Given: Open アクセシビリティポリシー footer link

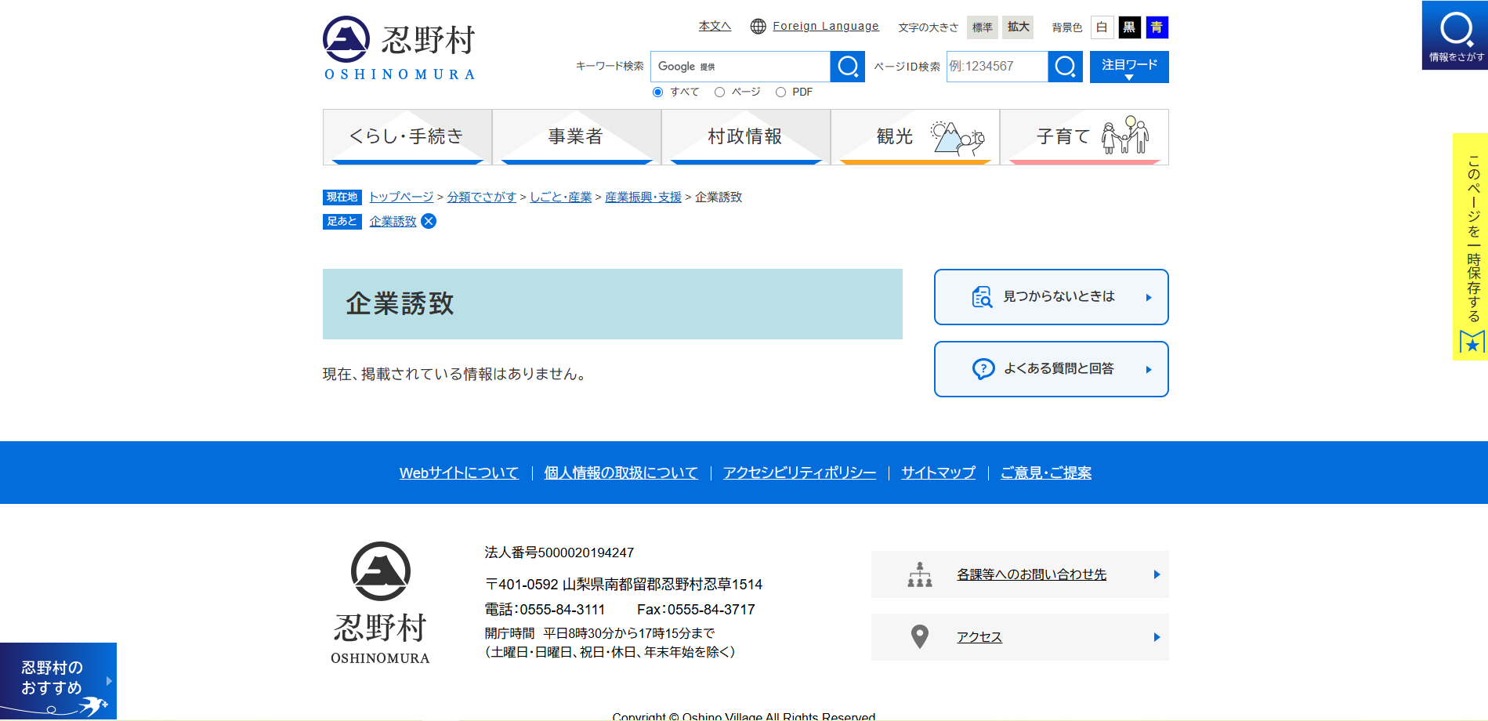Looking at the screenshot, I should pos(799,473).
